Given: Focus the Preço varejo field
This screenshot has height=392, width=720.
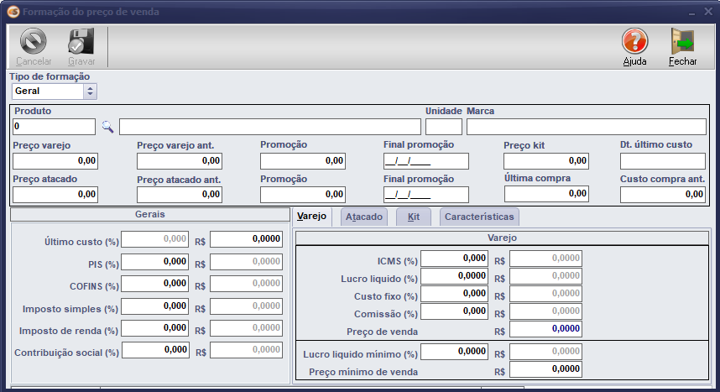Looking at the screenshot, I should [55, 161].
